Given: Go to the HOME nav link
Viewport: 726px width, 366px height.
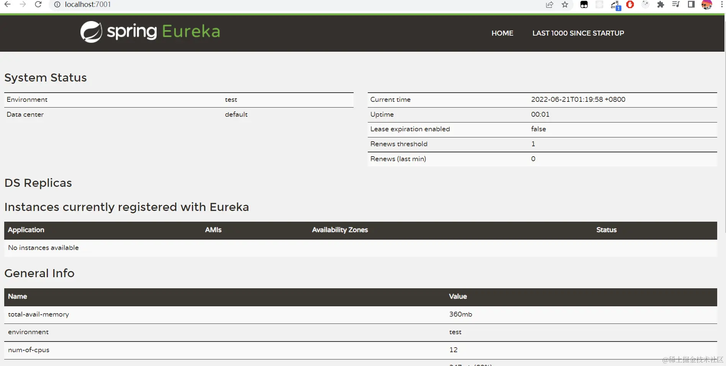Looking at the screenshot, I should [502, 33].
